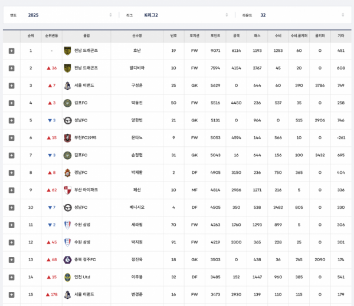
Task: Click the 공격 column header
Action: (x=236, y=35)
